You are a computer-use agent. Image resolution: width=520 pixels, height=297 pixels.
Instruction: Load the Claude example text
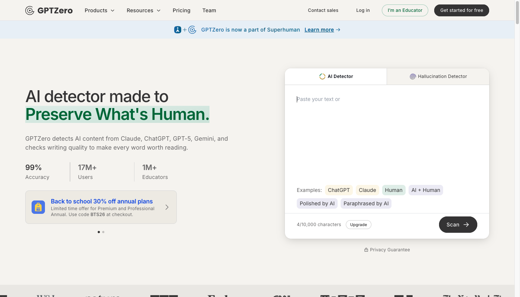point(367,190)
